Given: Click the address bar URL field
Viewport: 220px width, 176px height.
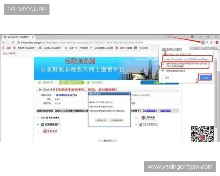Looking at the screenshot, I should 108,43.
